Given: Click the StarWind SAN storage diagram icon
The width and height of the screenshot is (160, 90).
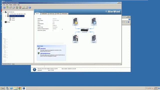Looking at the screenshot, I should click(x=84, y=30).
